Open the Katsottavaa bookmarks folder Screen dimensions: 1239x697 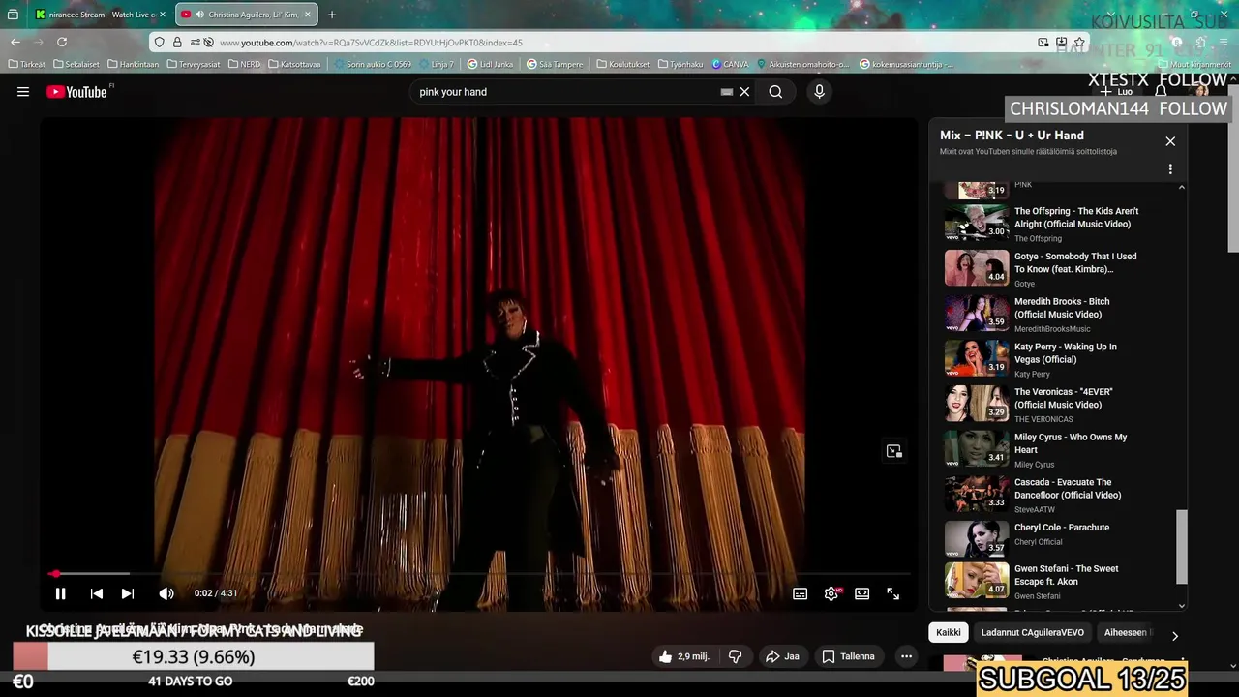(294, 64)
